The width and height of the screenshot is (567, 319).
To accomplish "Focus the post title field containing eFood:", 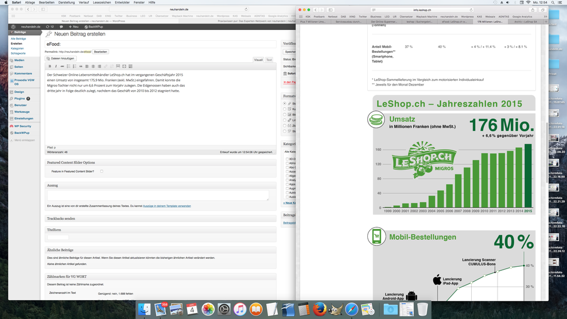I will (x=161, y=44).
